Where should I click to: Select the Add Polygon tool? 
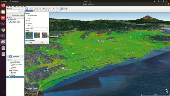tap(33, 9)
